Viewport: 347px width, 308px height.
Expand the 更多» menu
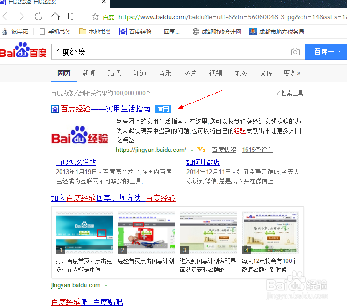[292, 73]
